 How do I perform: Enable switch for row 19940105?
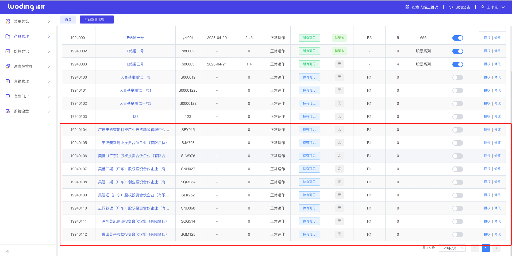click(458, 143)
